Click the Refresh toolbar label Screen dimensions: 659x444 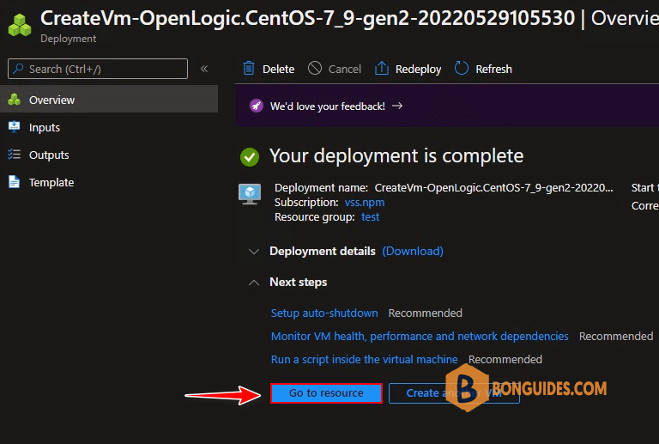(x=493, y=69)
